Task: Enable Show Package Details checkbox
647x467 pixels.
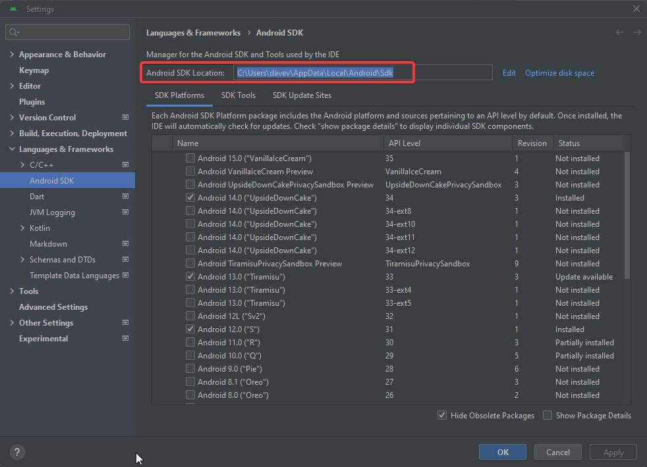Action: point(548,416)
